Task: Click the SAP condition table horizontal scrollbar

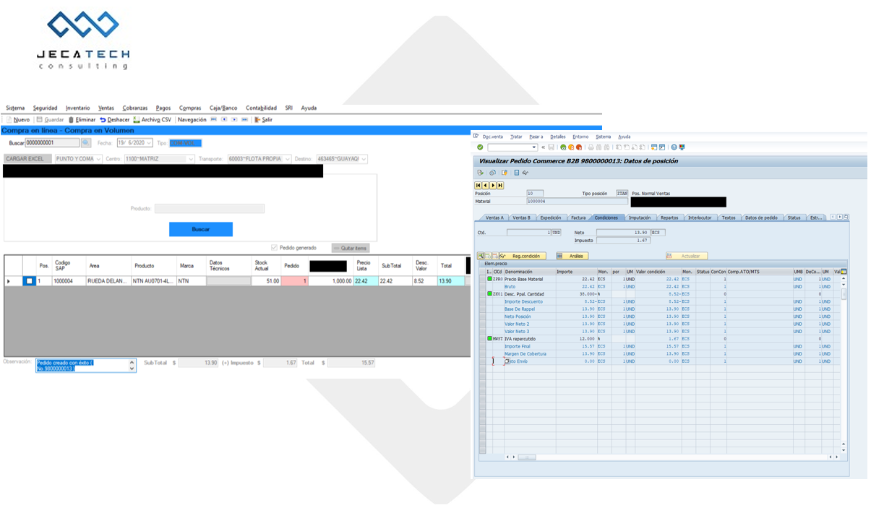Action: (x=526, y=457)
